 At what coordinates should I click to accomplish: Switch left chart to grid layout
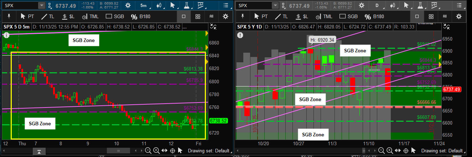click(198, 16)
